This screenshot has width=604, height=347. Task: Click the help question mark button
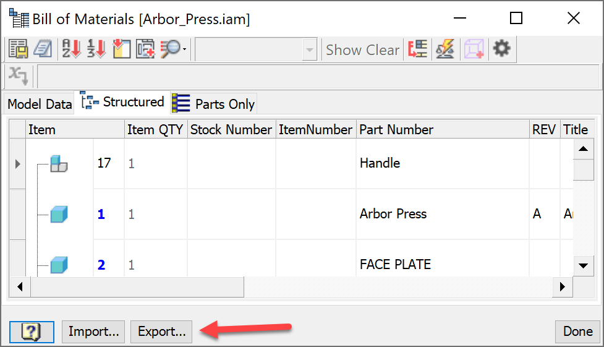(32, 332)
